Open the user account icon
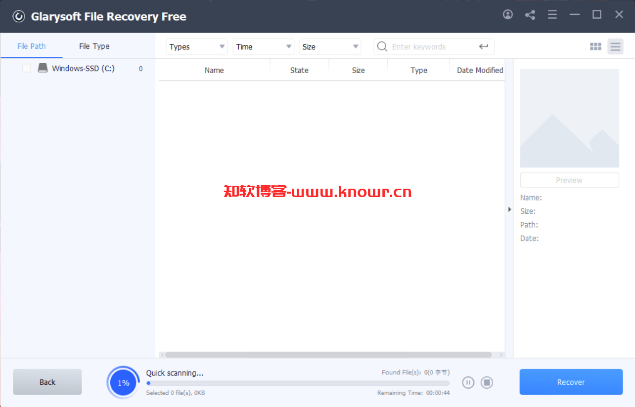This screenshot has width=635, height=407. [x=508, y=15]
